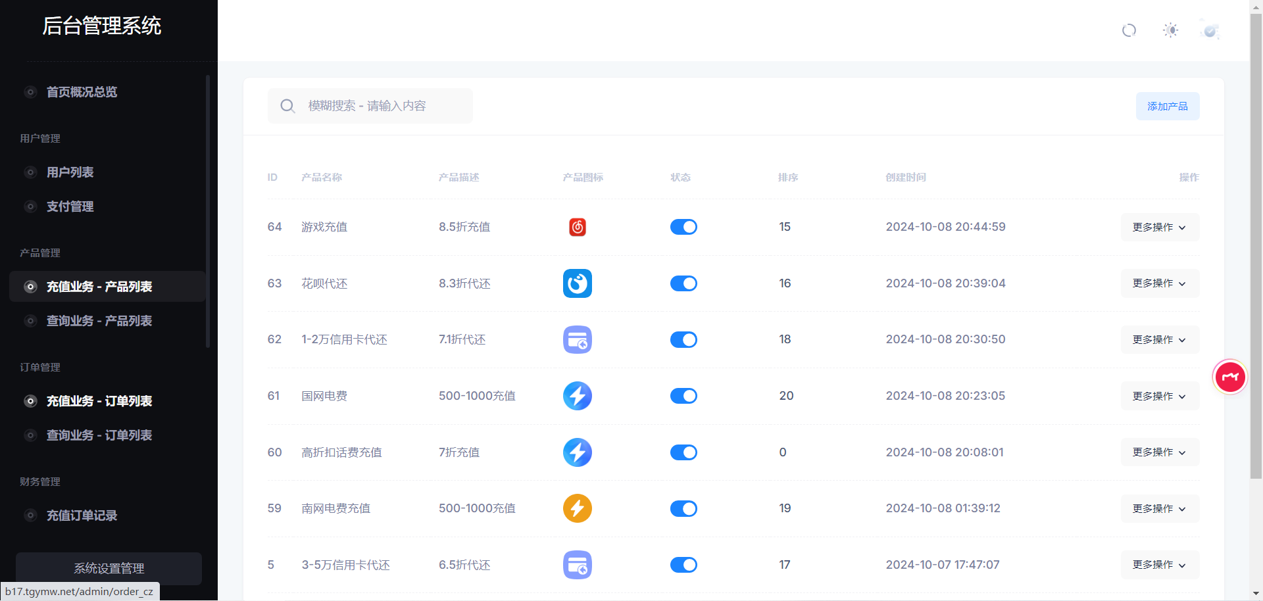Go to 充值业务 - 订单列表 menu item
Image resolution: width=1263 pixels, height=601 pixels.
99,401
